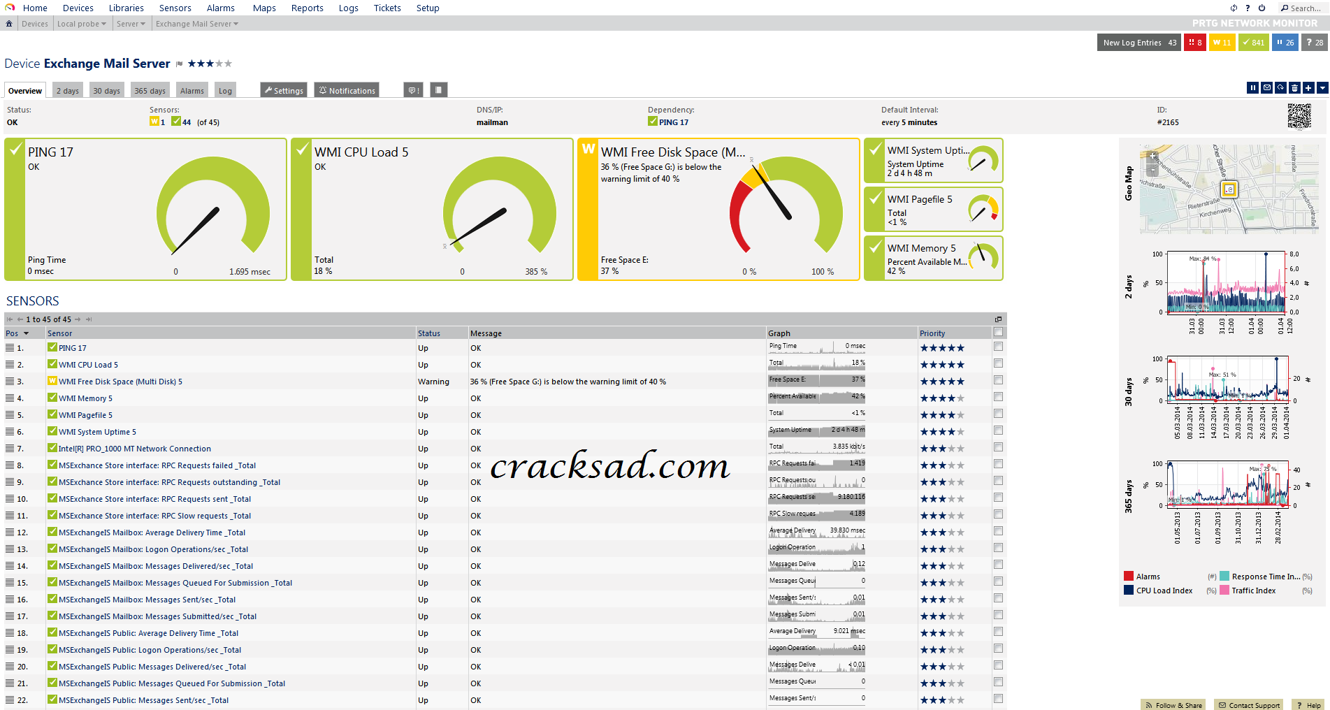Click the blue paused sensors counter 26

(x=1285, y=43)
